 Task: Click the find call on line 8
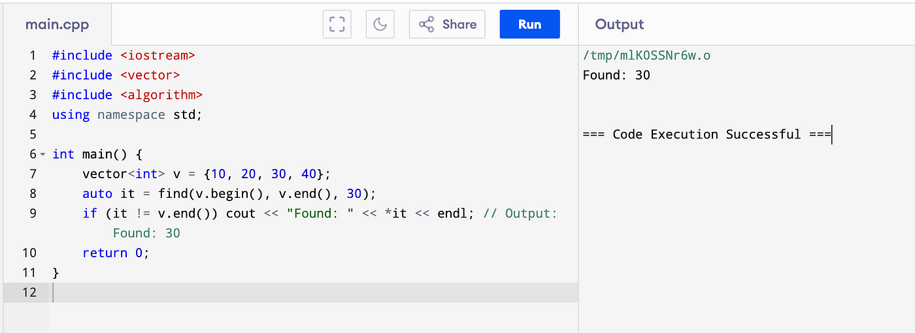point(229,194)
